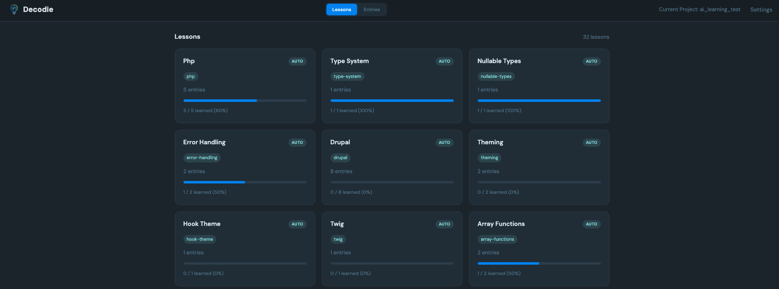Open the Drupal lesson title
This screenshot has height=289, width=779.
[340, 142]
